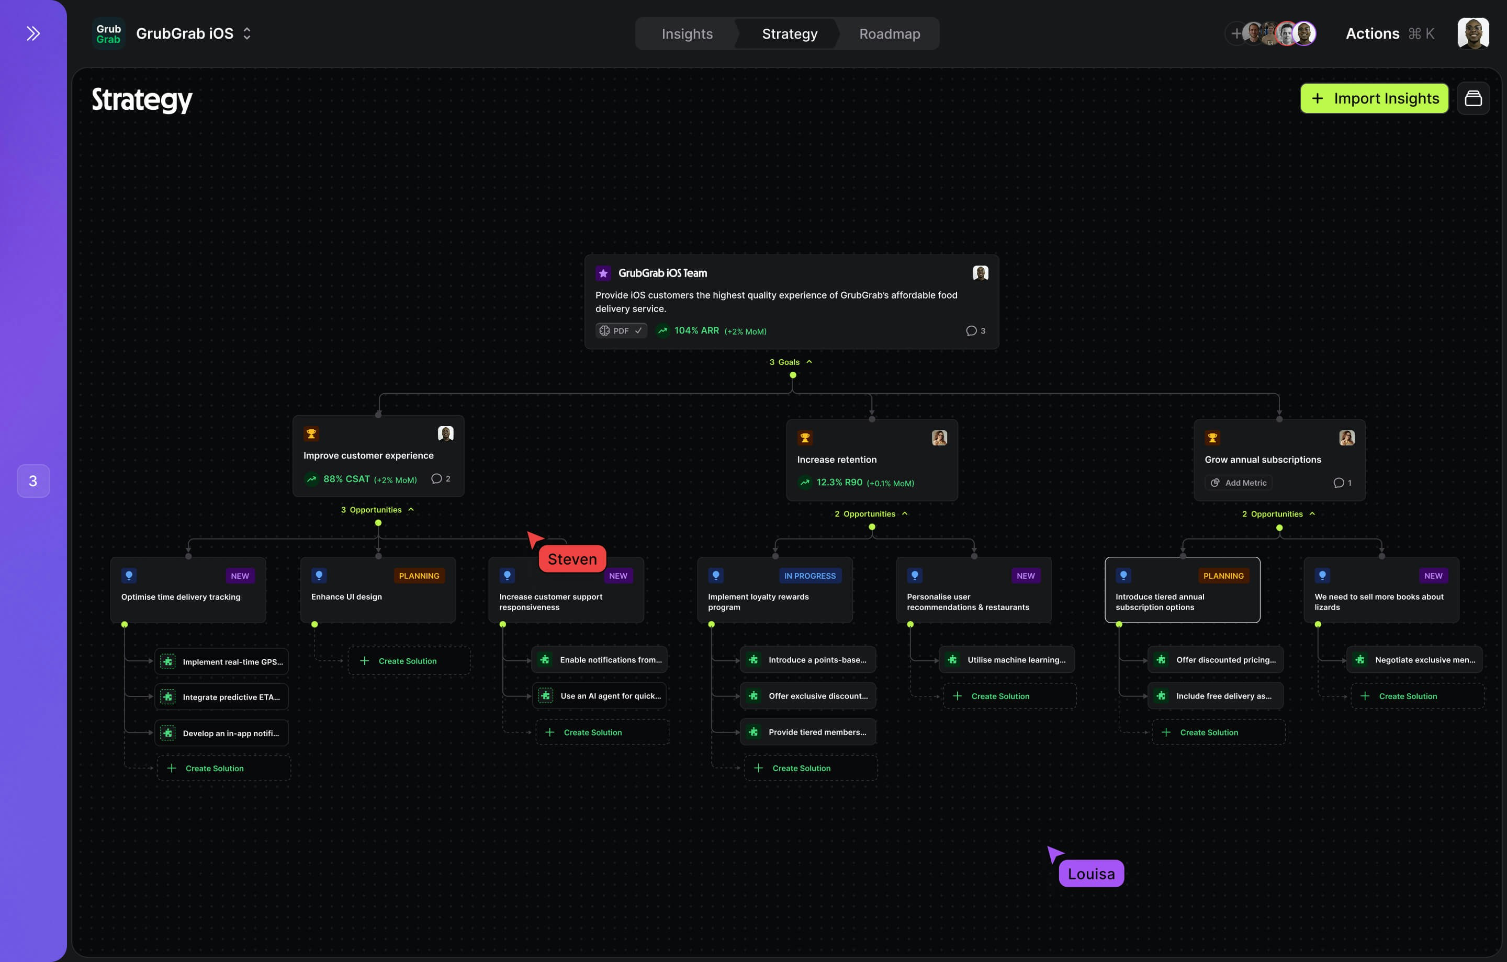The width and height of the screenshot is (1507, 962).
Task: Switch to the Roadmap tab
Action: [889, 33]
